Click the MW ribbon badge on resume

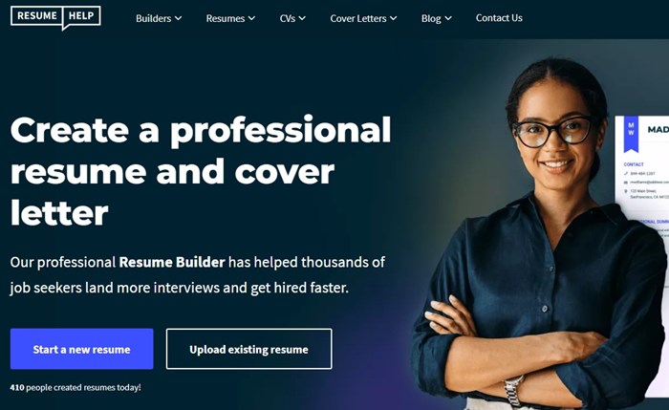(631, 134)
